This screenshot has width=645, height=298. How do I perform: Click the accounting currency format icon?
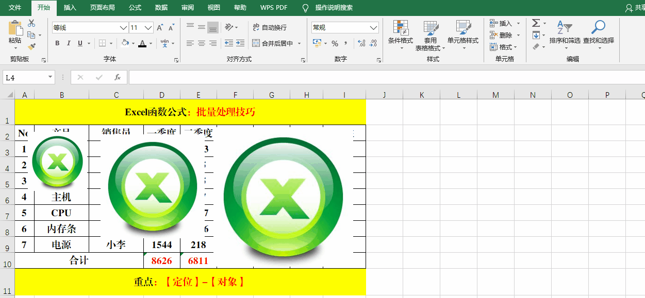click(x=317, y=43)
